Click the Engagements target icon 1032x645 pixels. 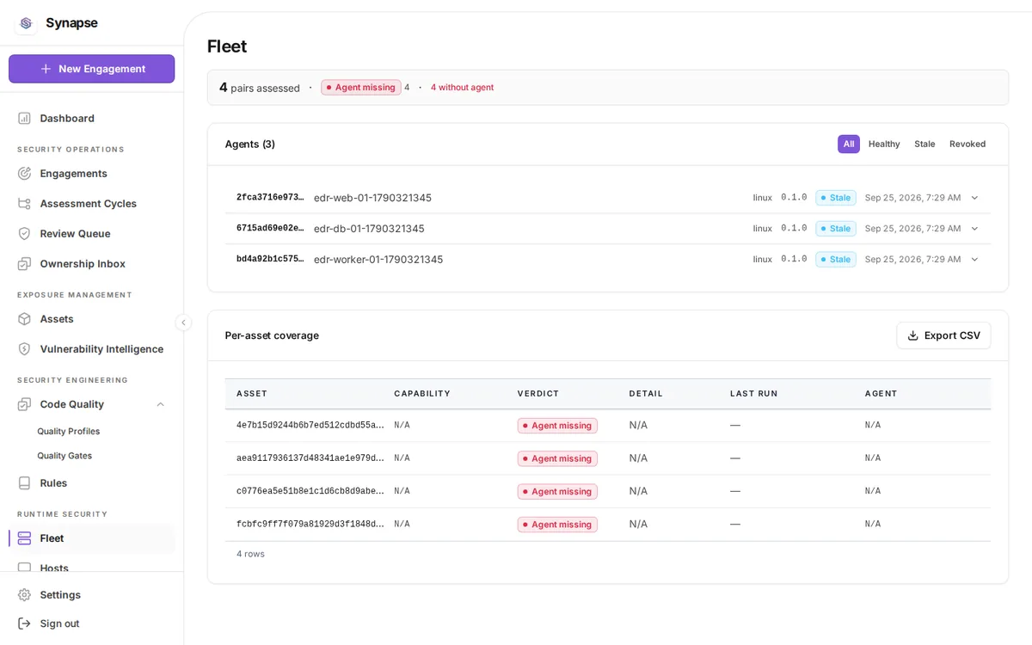pos(24,173)
